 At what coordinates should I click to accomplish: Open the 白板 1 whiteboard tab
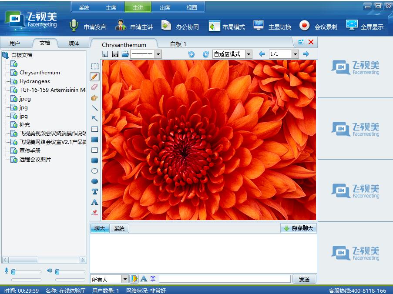[x=178, y=44]
